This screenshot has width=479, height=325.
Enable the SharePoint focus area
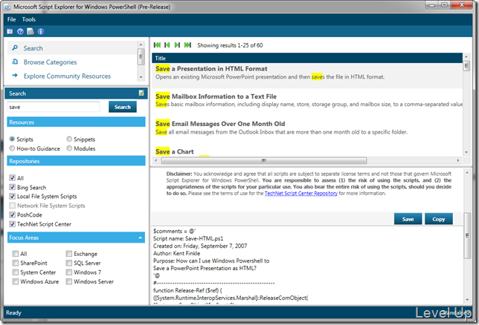(x=16, y=263)
